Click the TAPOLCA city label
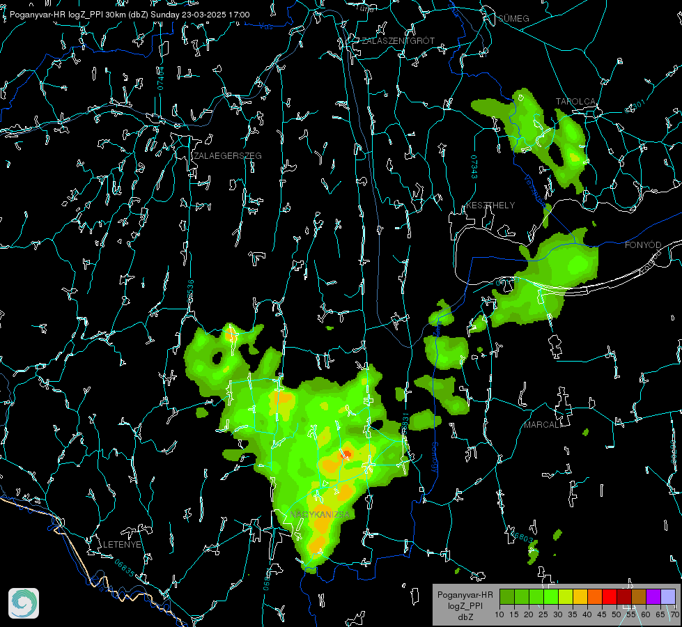 [575, 102]
